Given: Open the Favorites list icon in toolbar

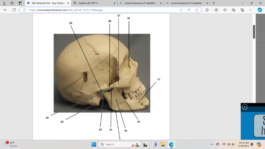Looking at the screenshot, I should [x=225, y=10].
